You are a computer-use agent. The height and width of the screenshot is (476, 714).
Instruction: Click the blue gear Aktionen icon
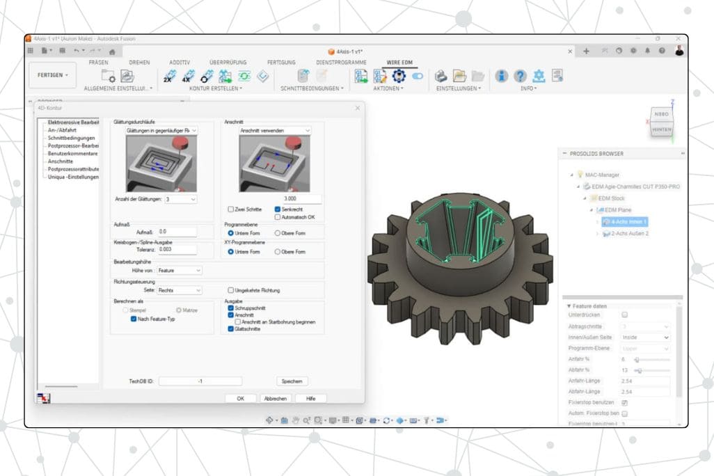point(399,76)
